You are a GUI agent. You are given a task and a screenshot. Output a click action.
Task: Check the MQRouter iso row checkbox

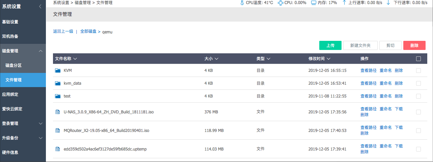point(418,131)
